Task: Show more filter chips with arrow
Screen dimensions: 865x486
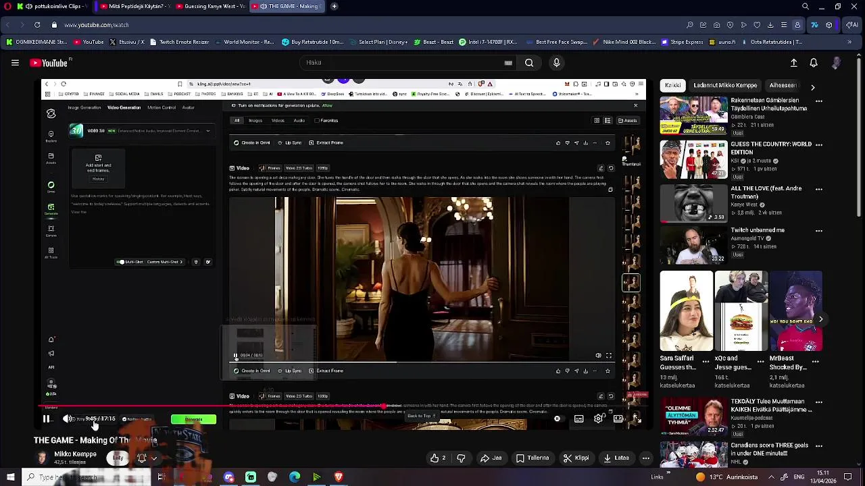Action: click(x=812, y=87)
